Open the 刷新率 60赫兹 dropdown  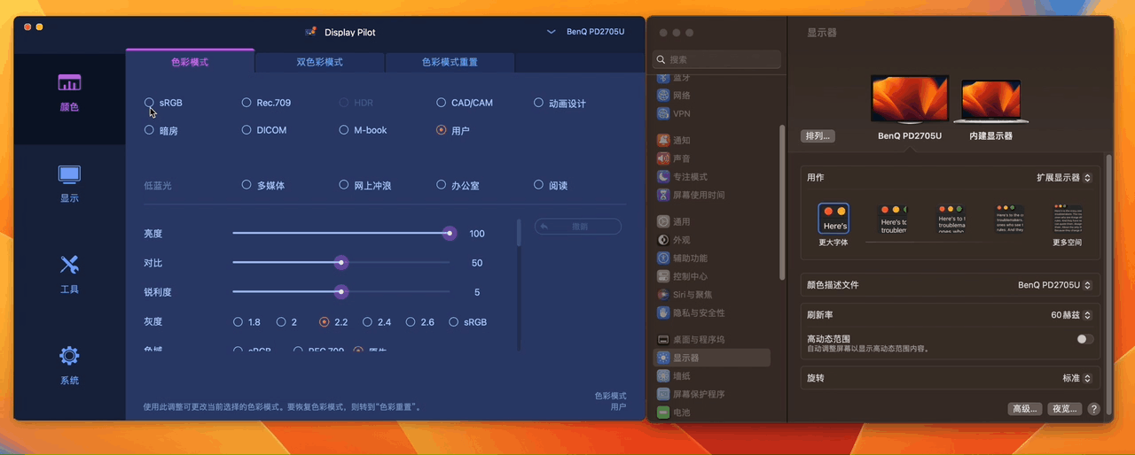1071,315
